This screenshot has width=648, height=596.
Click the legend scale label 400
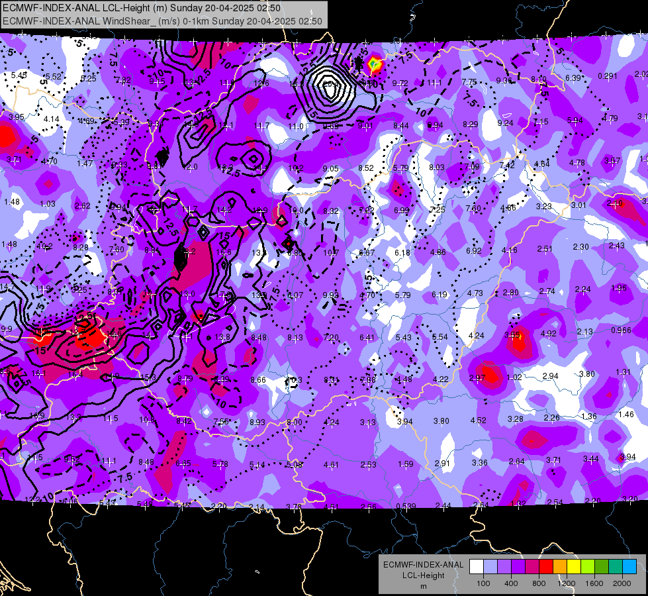click(x=511, y=583)
